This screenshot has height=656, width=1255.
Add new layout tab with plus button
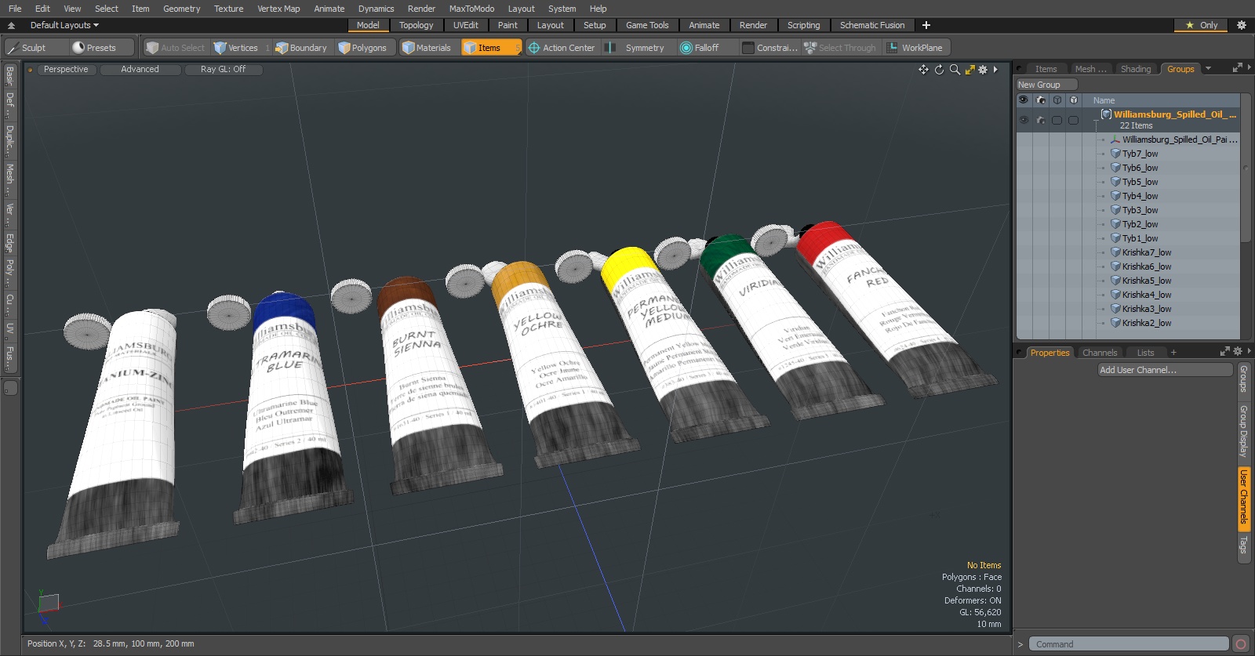coord(926,25)
